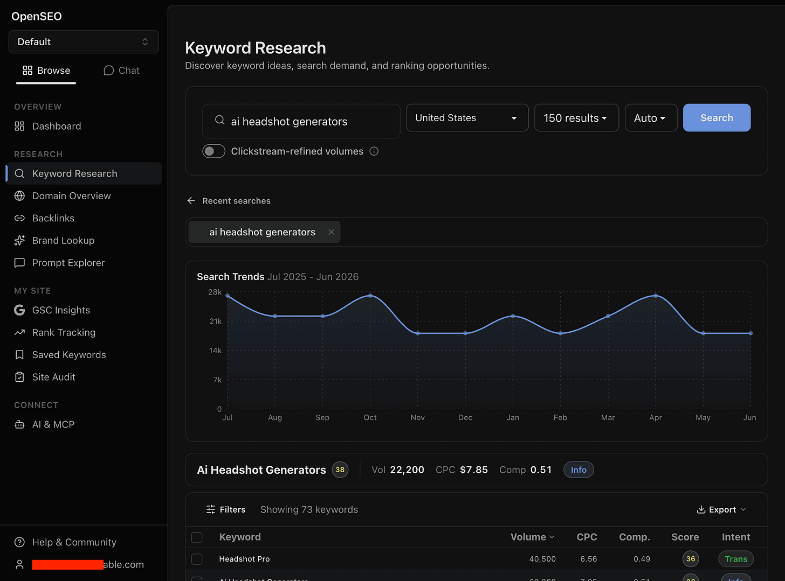
Task: Expand the 150 results dropdown
Action: [576, 118]
